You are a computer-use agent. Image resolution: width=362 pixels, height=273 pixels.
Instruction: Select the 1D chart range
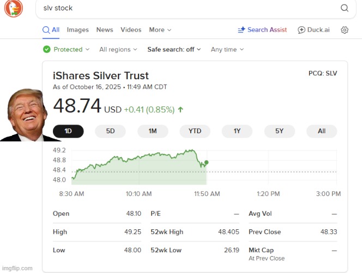tap(68, 131)
